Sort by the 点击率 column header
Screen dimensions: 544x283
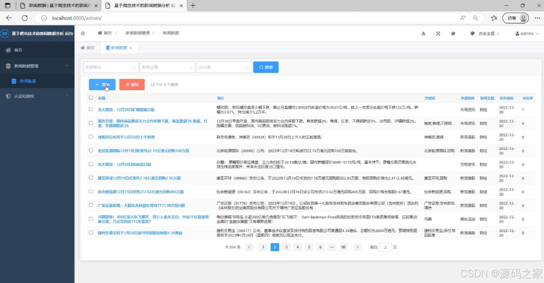[527, 98]
